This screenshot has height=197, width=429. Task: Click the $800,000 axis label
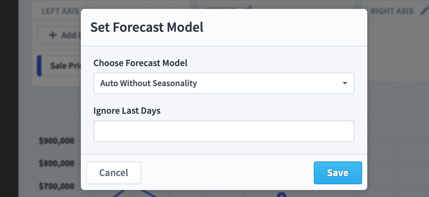pyautogui.click(x=57, y=163)
